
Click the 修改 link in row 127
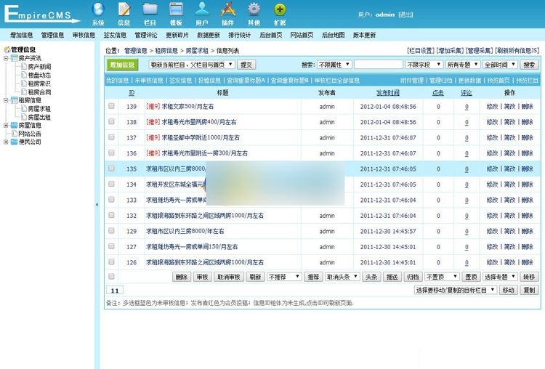(492, 247)
